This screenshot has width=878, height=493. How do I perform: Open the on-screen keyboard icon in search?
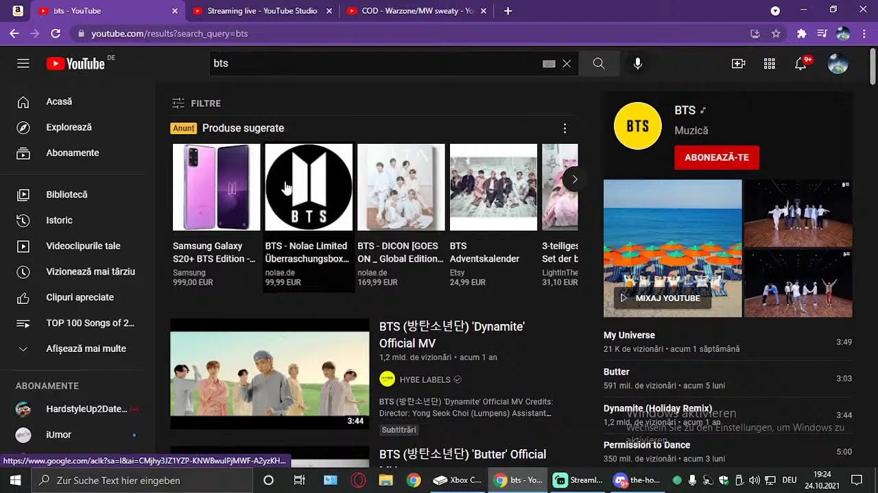549,64
